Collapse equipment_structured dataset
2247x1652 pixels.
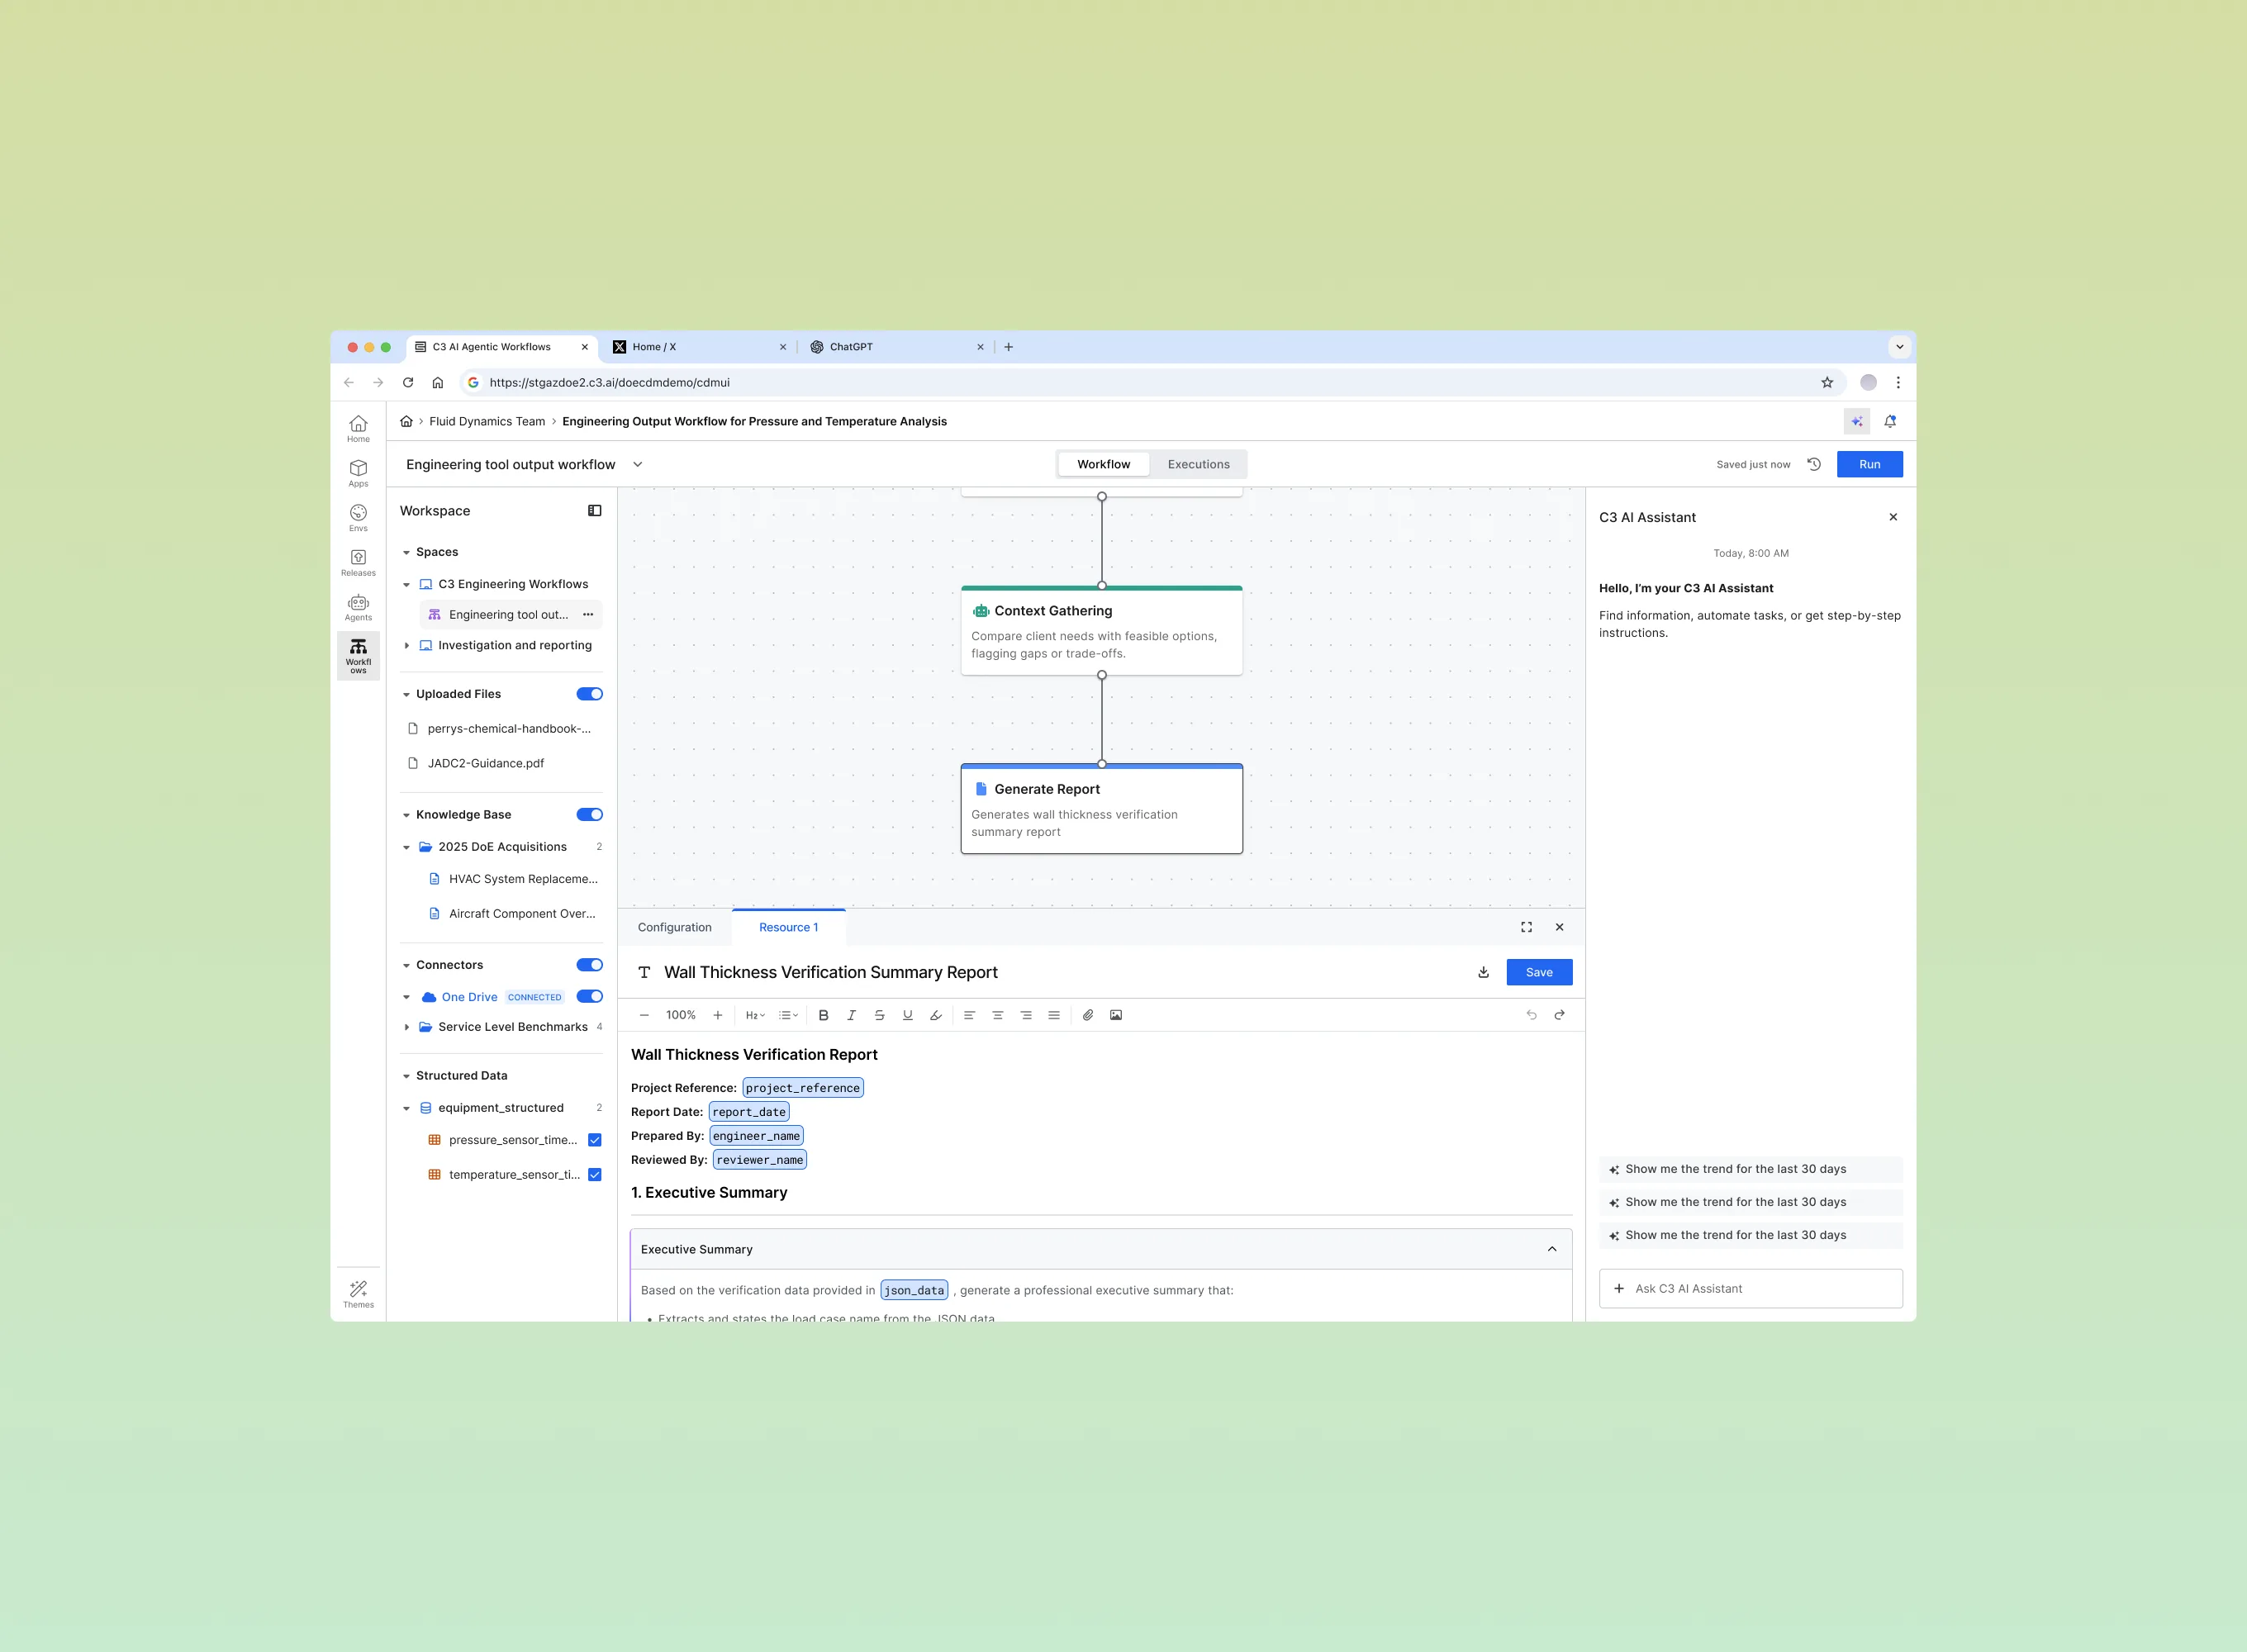pyautogui.click(x=406, y=1108)
